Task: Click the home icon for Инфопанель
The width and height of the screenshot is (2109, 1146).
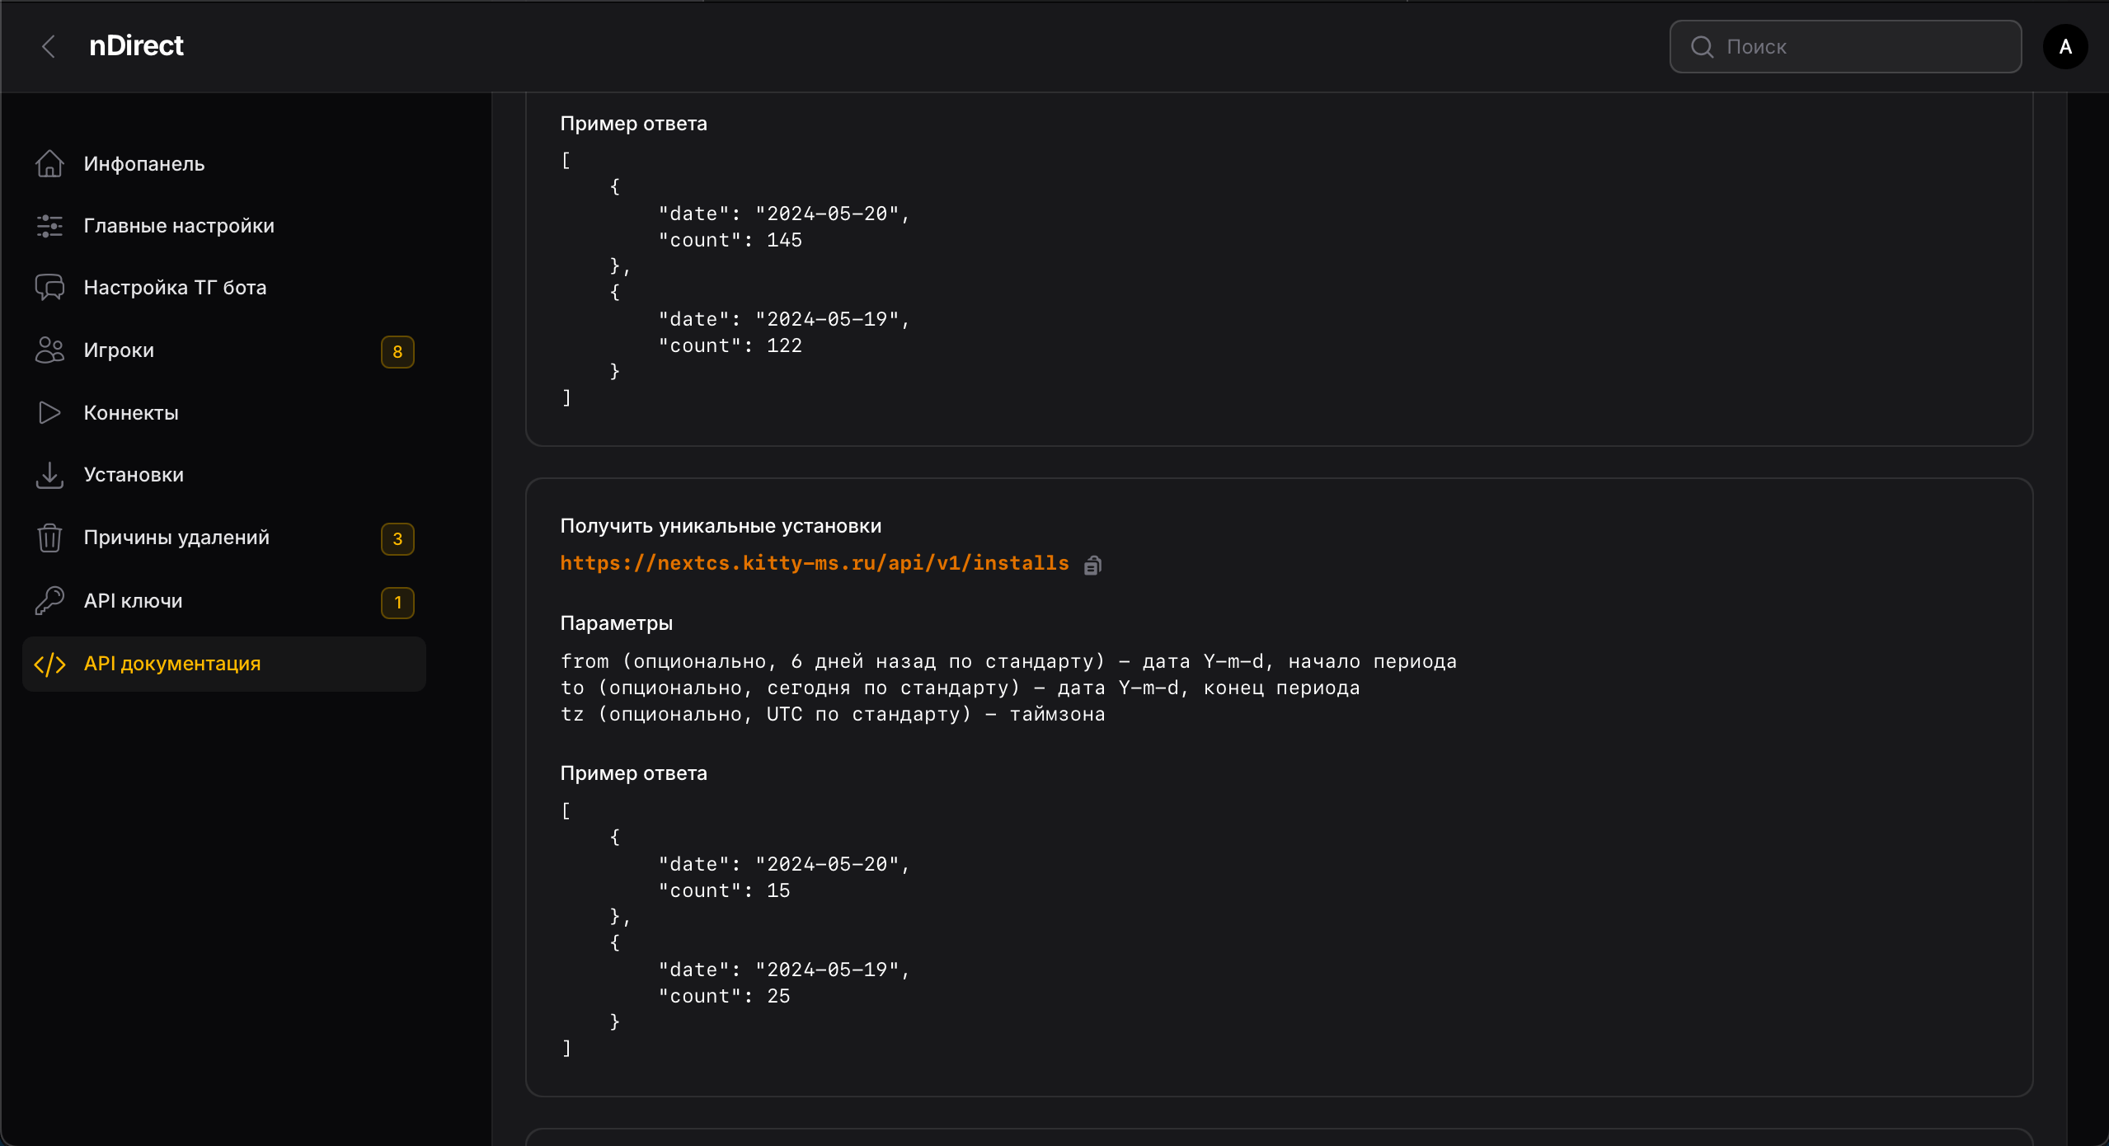Action: pos(49,164)
